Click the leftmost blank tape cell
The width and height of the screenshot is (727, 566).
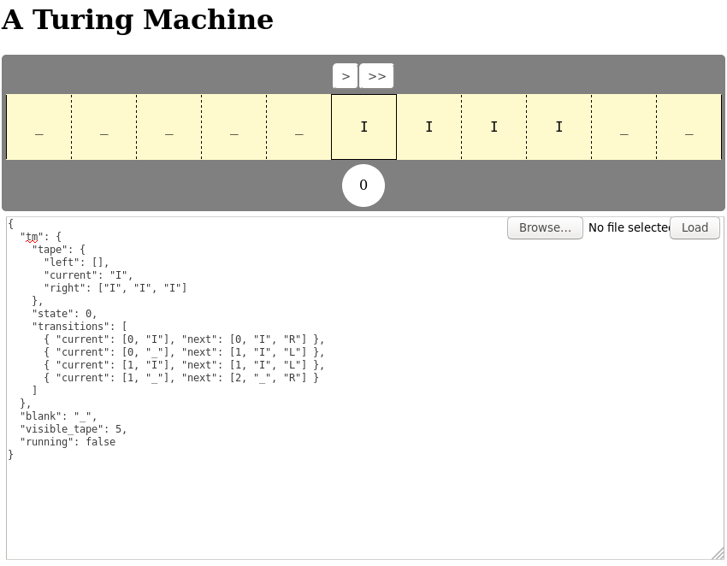(x=38, y=127)
